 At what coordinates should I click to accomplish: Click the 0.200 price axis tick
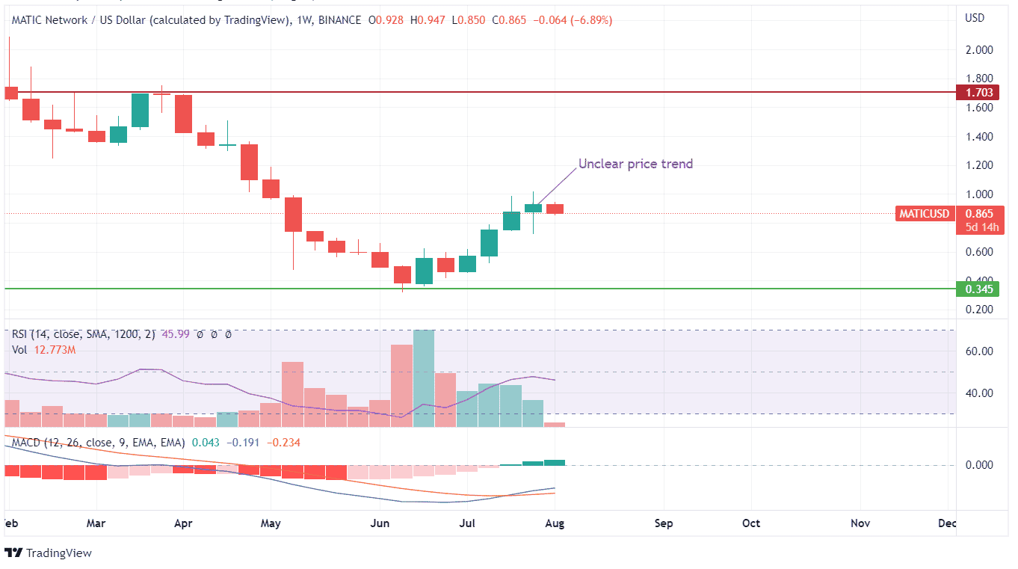coord(978,310)
